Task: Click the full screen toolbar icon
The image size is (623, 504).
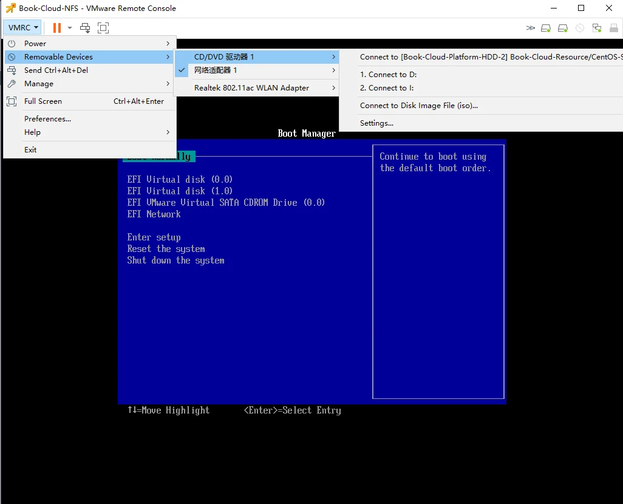Action: click(x=103, y=27)
